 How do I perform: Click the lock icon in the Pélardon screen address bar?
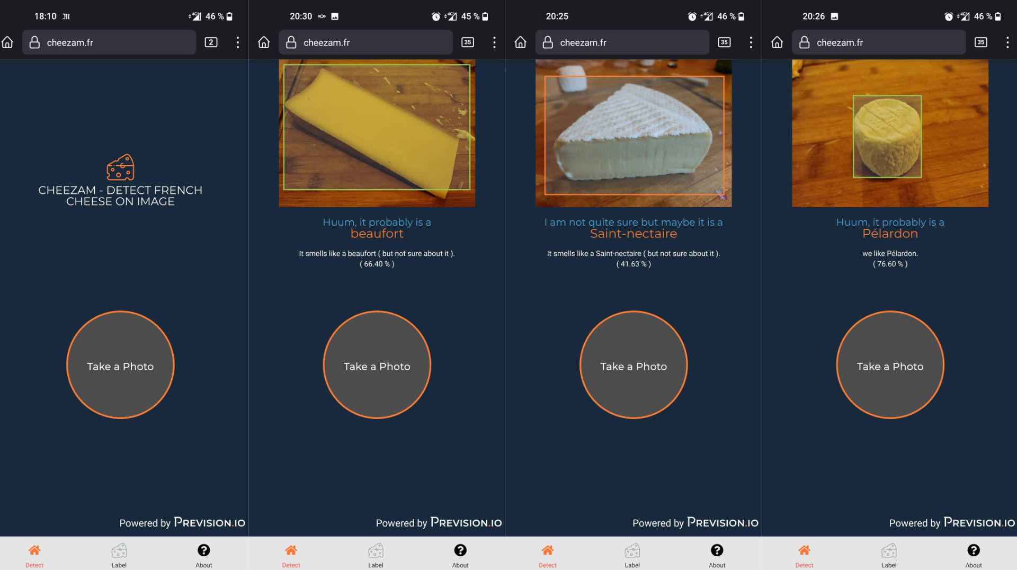pyautogui.click(x=804, y=42)
